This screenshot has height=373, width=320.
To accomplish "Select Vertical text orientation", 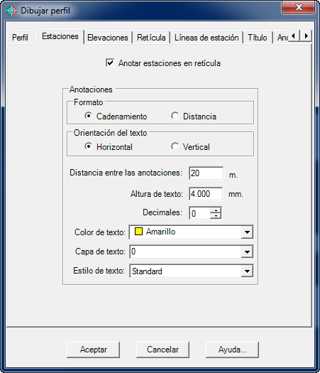I will coord(175,146).
